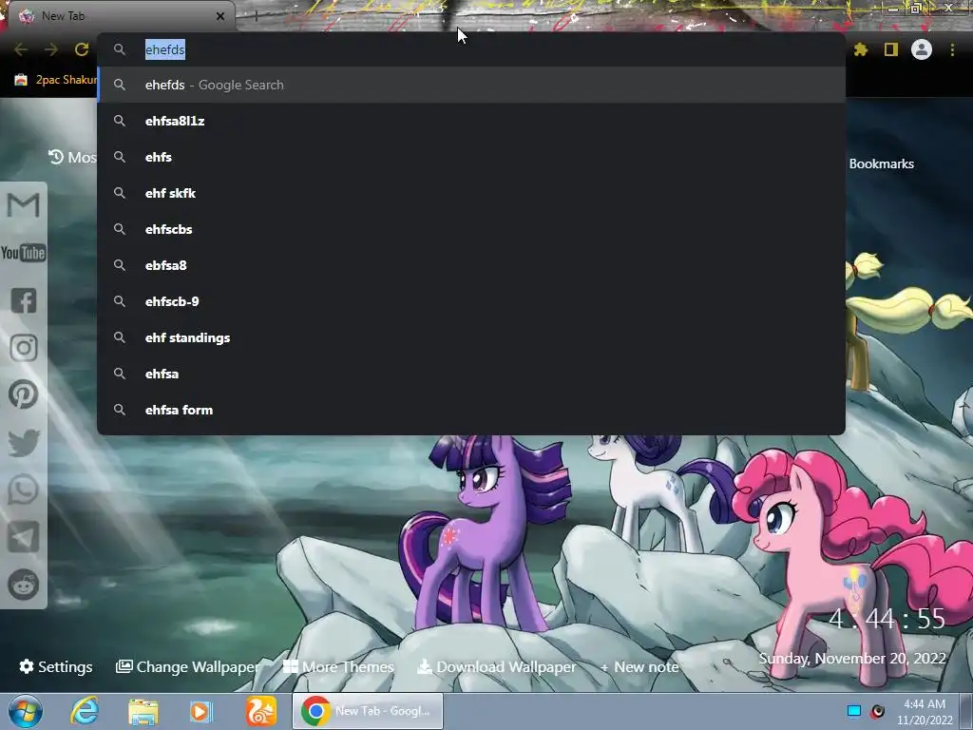
Task: Go forward to next page
Action: 51,49
